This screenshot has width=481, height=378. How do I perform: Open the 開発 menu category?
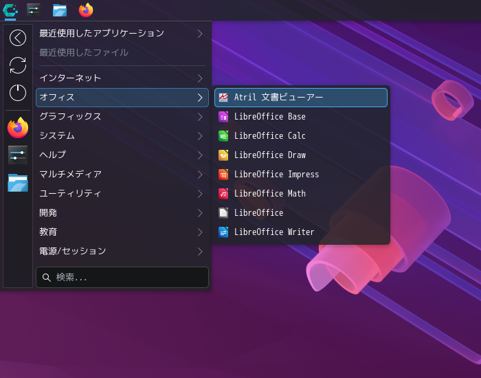click(122, 213)
